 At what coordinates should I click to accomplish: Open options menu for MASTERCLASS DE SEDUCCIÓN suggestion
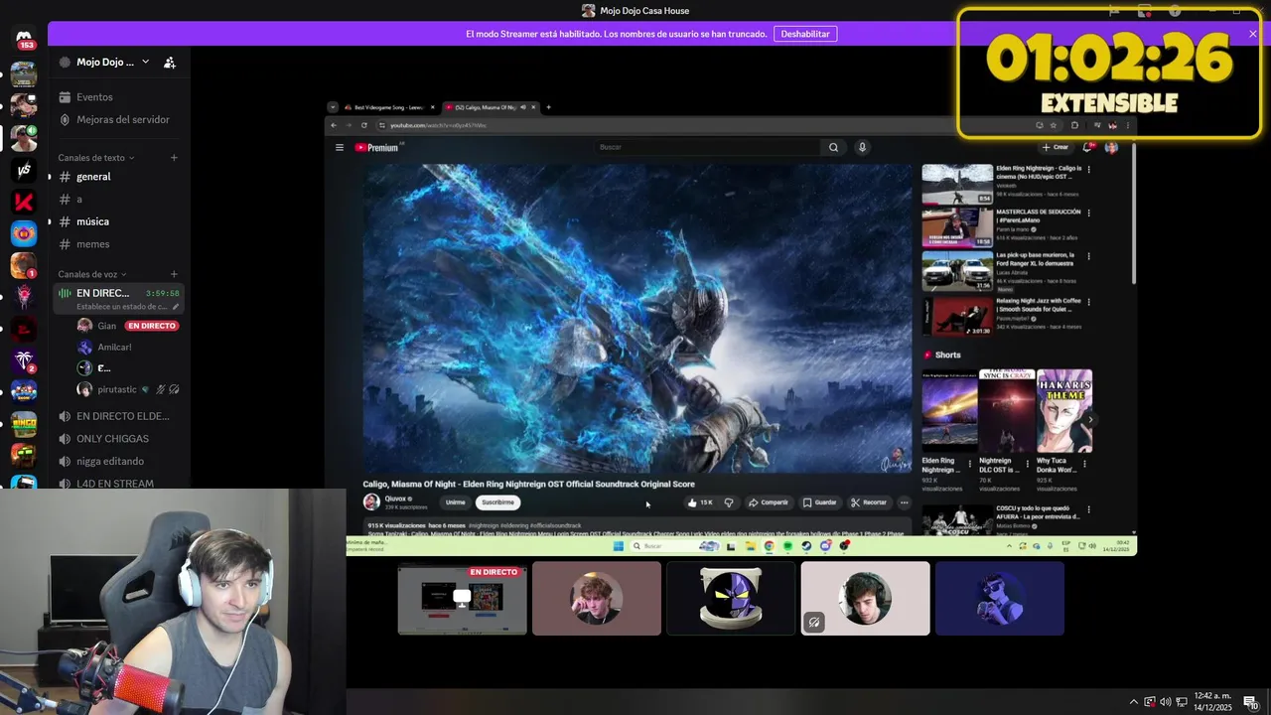click(1088, 213)
